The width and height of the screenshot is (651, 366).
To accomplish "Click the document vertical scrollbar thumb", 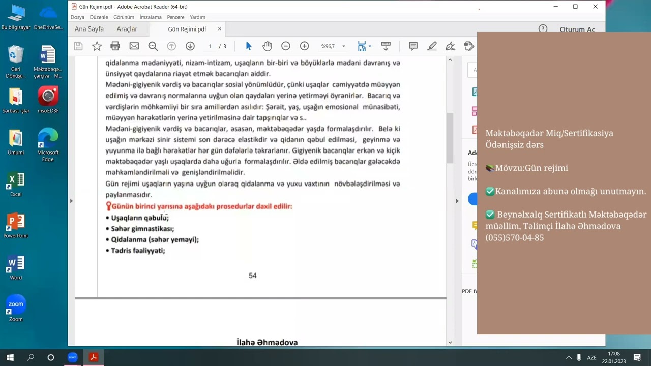I will (x=450, y=137).
